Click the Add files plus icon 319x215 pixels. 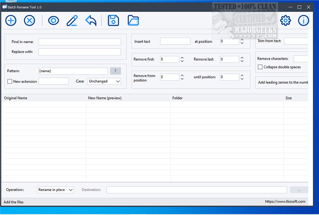(11, 20)
